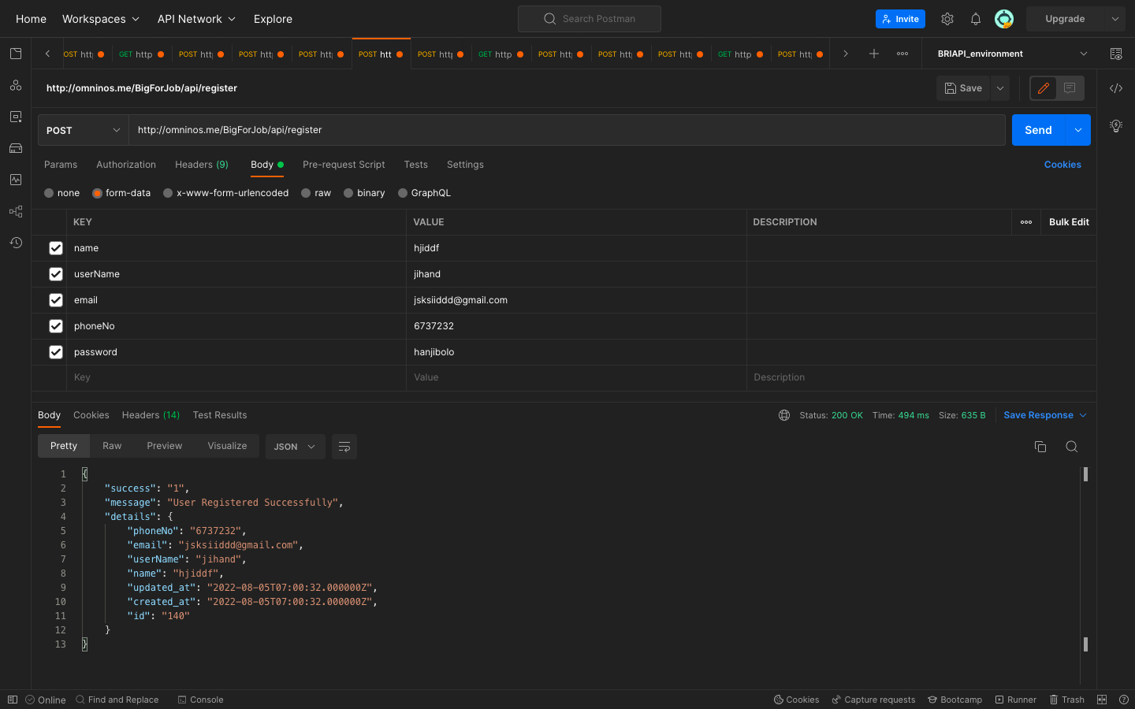The image size is (1135, 709).
Task: Disable the password field checkbox
Action: 56,352
